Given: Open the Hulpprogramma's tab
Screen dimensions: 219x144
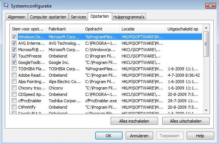Looking at the screenshot, I should [129, 17].
